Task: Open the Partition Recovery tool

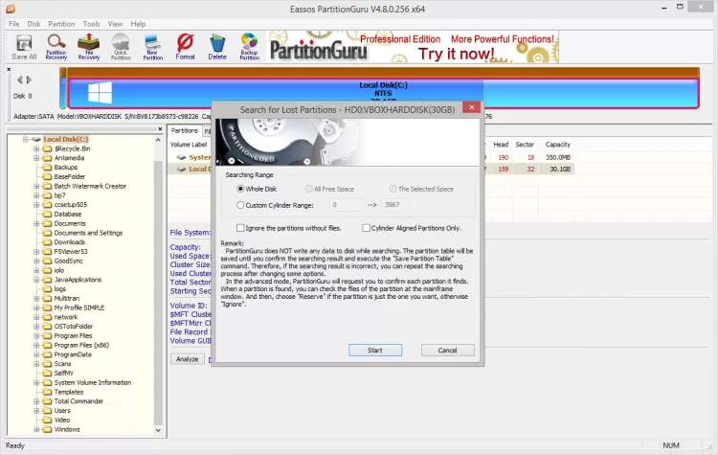Action: 56,48
